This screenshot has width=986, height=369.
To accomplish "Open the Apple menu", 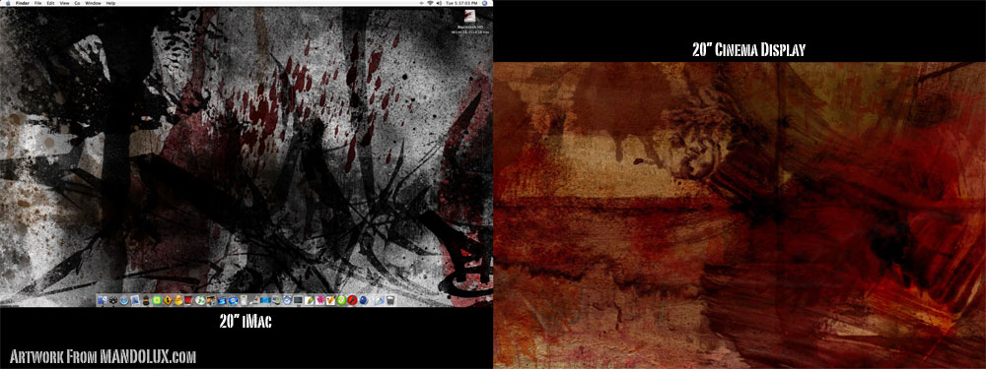I will click(x=8, y=3).
